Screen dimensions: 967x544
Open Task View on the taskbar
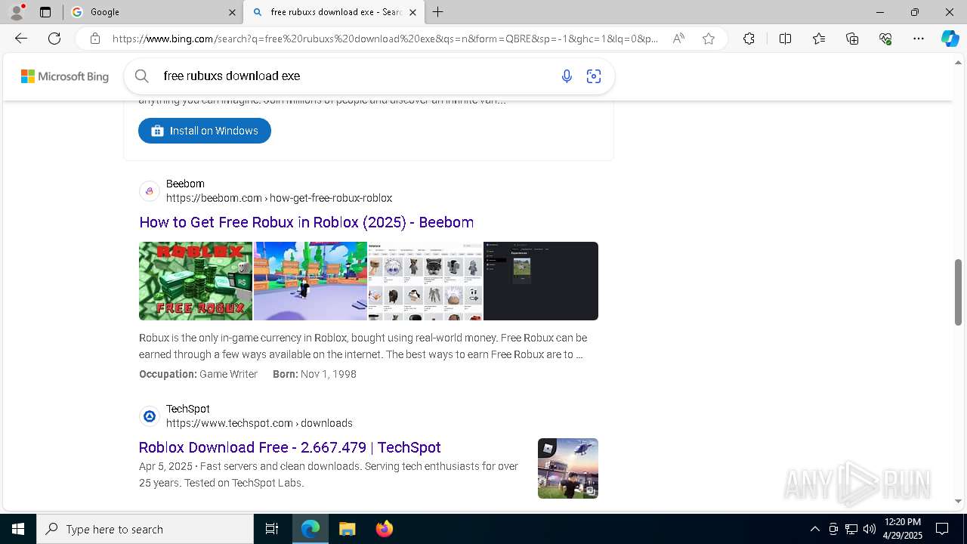tap(272, 529)
